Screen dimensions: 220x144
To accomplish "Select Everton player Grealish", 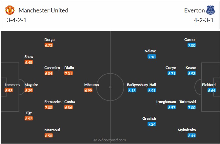I will pos(149,118).
